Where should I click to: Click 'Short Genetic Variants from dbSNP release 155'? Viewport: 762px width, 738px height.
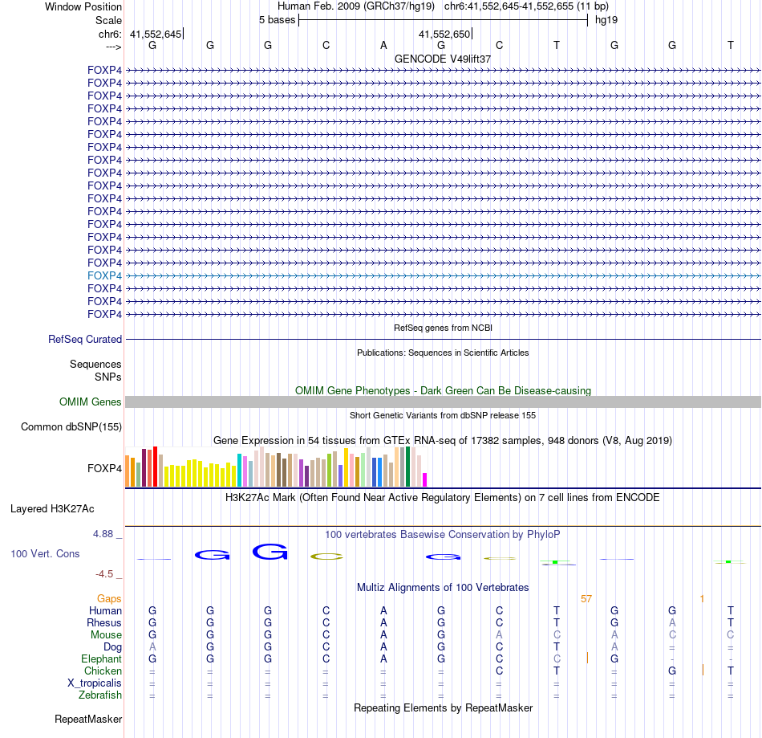pyautogui.click(x=443, y=415)
